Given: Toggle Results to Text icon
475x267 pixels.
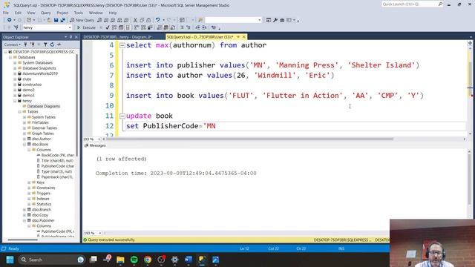Looking at the screenshot, I should 160,27.
